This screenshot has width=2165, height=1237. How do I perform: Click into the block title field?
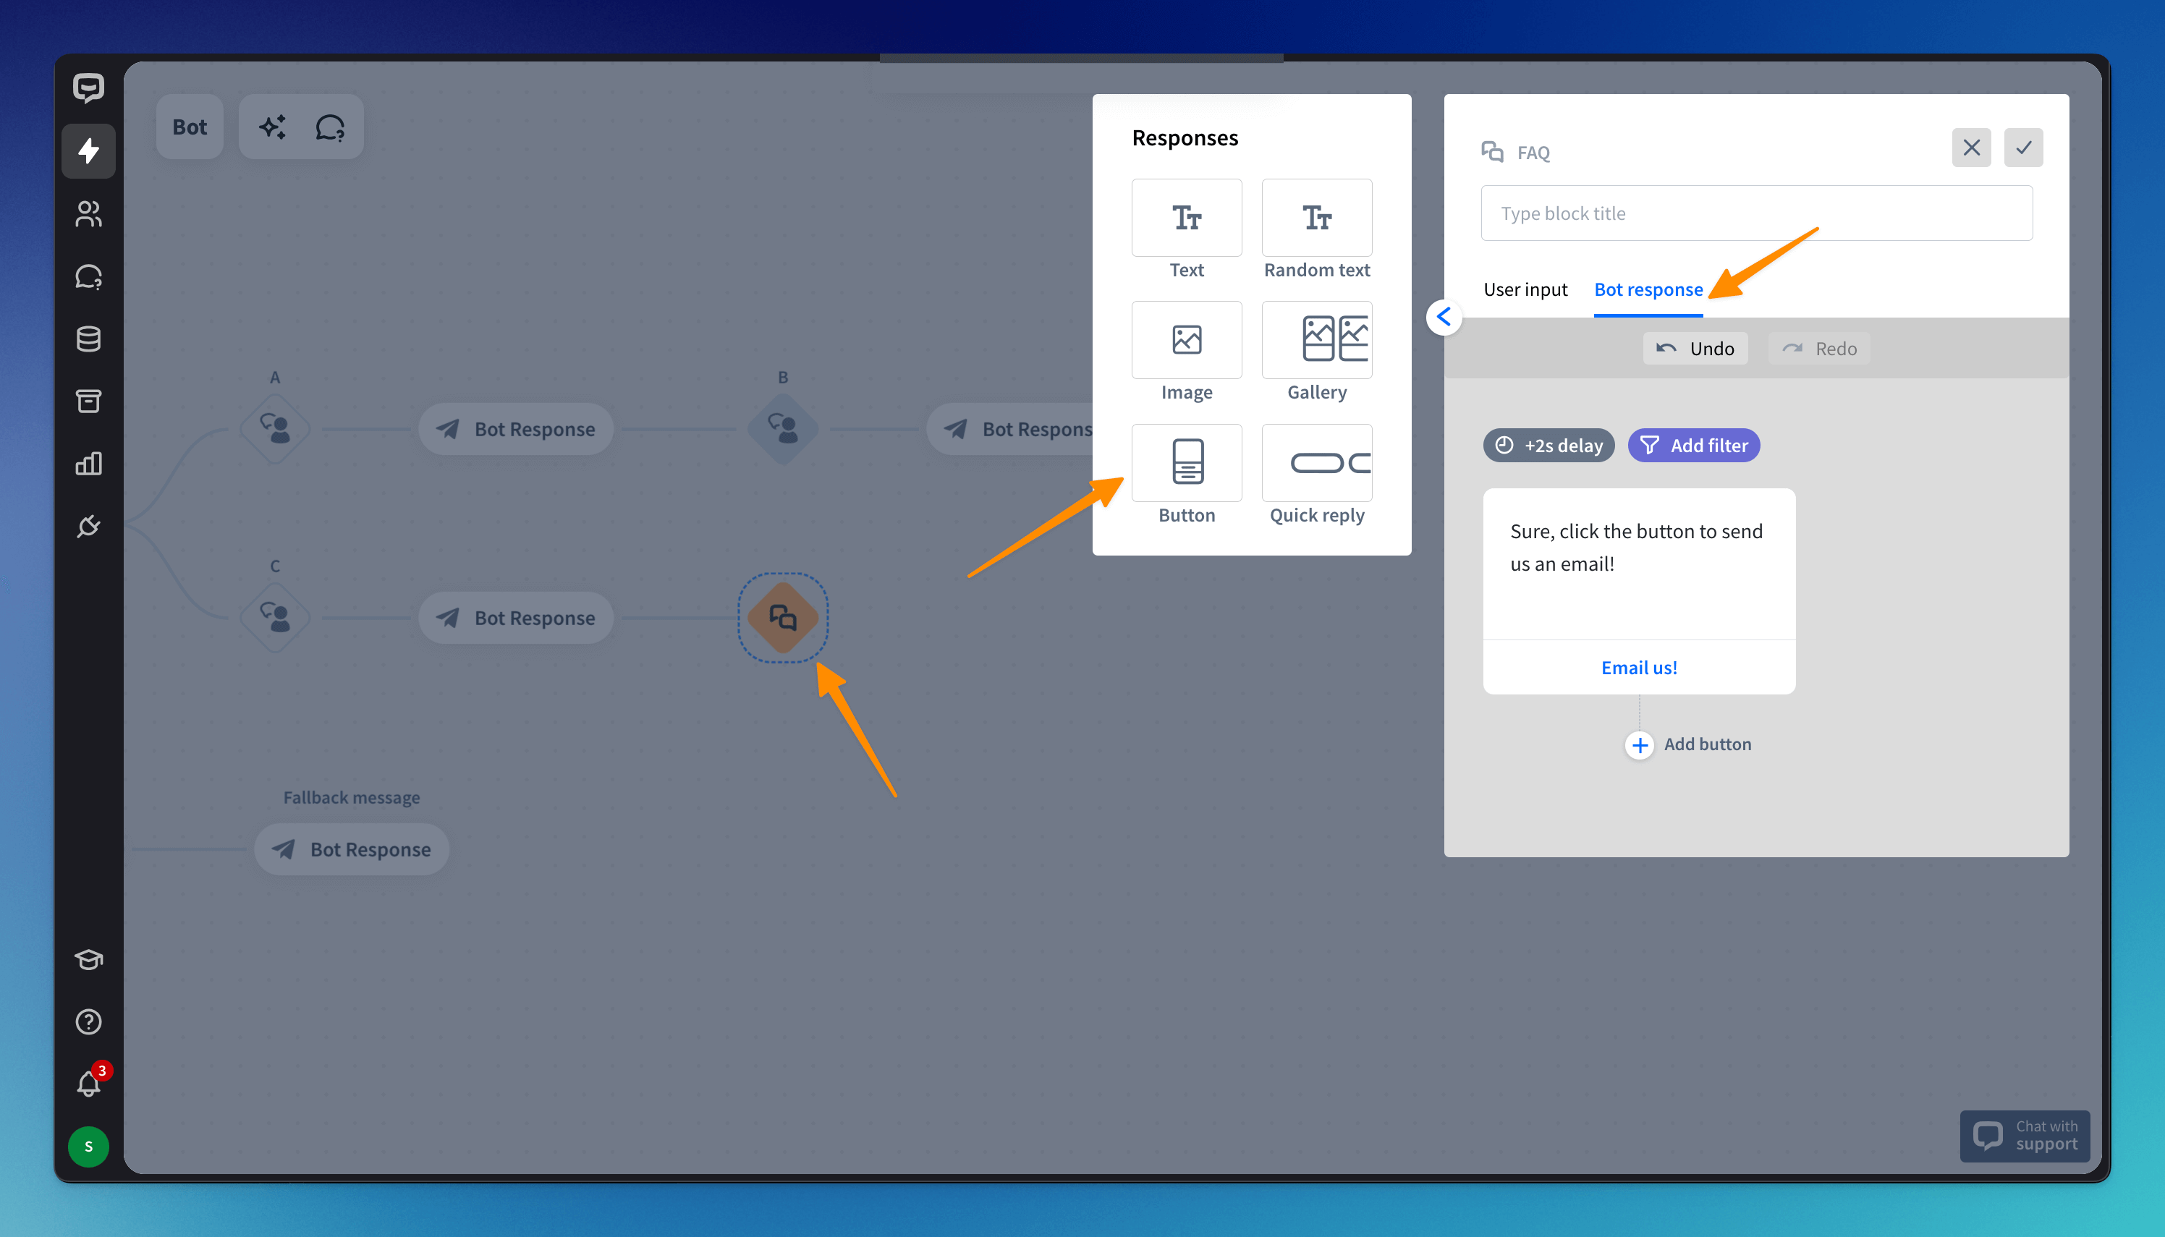pyautogui.click(x=1755, y=213)
